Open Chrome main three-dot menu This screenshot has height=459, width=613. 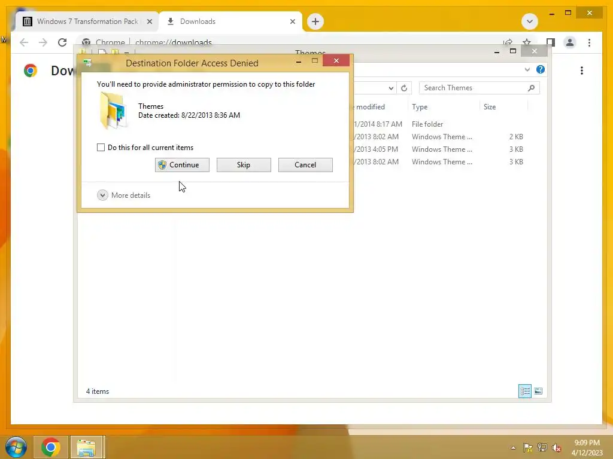point(589,42)
